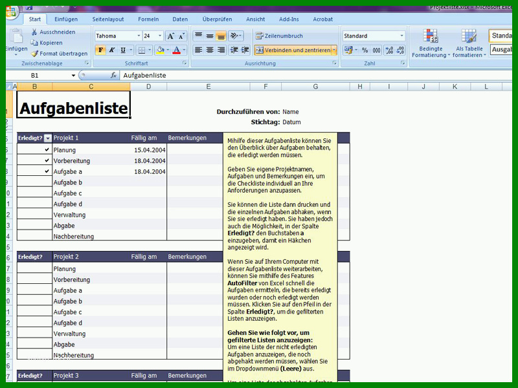Cut selection with Ausschneiden scissors icon
The width and height of the screenshot is (518, 388).
coord(34,32)
